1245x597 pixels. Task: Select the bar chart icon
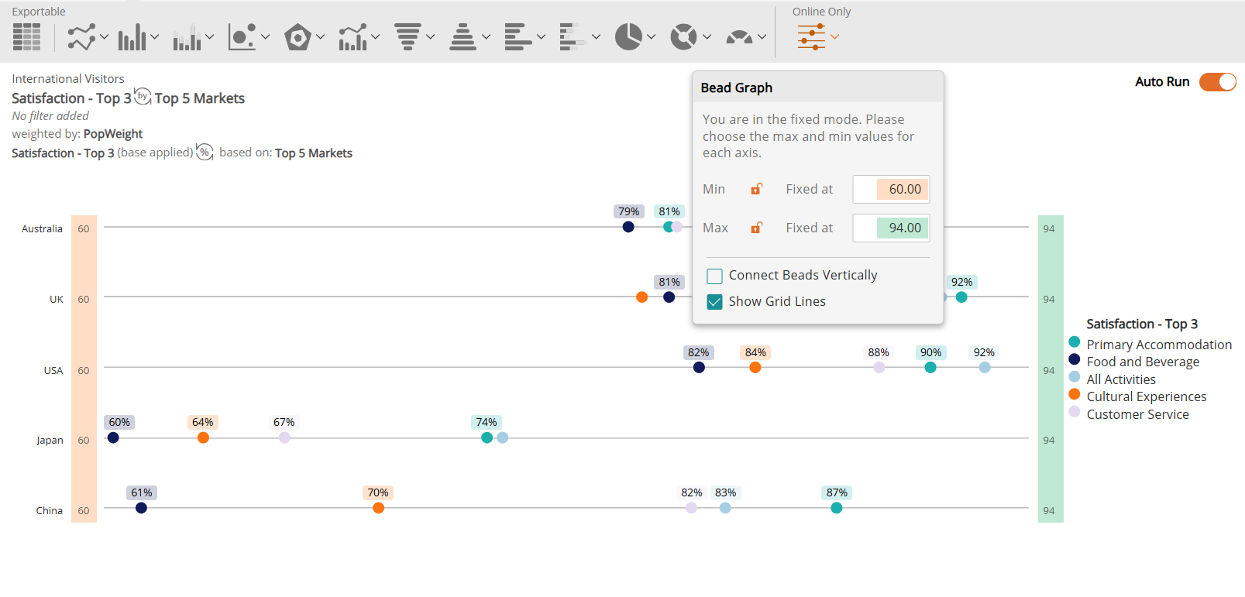coord(132,36)
